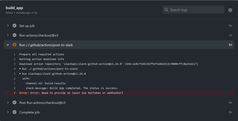The height and width of the screenshot is (121, 238).
Task: Click the failed post-to-slack status icon
Action: 14,45
